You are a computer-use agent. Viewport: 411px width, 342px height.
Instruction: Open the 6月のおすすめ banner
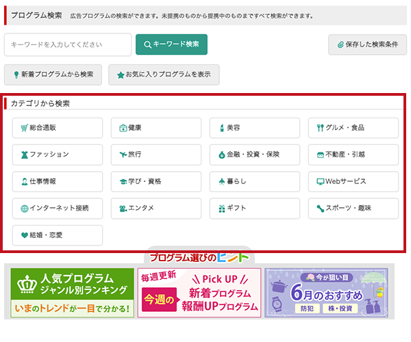click(326, 293)
